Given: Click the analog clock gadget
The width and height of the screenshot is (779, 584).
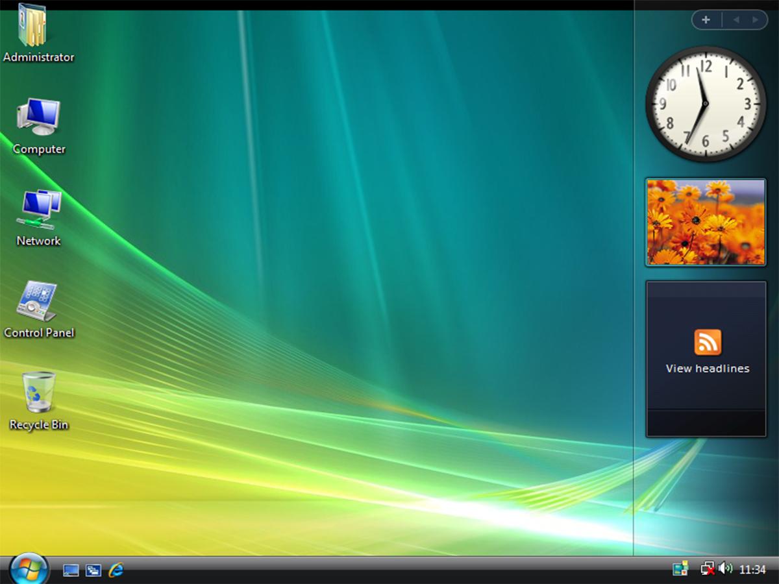Looking at the screenshot, I should pos(706,104).
